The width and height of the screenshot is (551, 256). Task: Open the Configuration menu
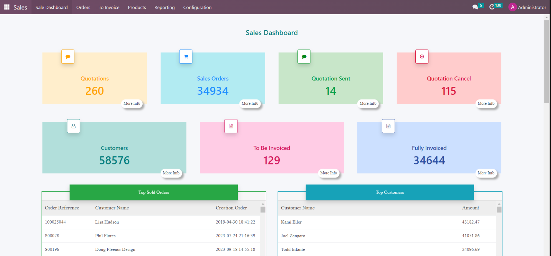click(197, 7)
